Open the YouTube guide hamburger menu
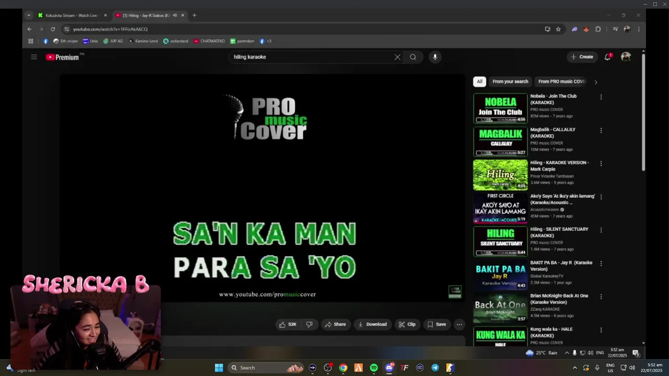 coord(34,57)
